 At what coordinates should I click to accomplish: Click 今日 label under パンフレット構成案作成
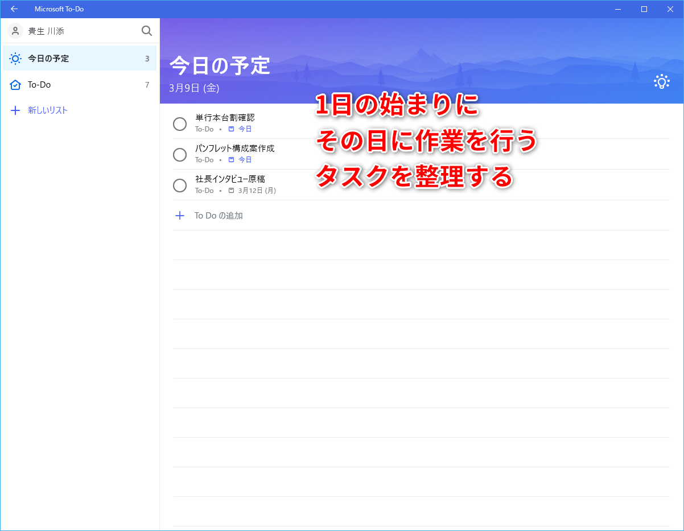tap(245, 160)
